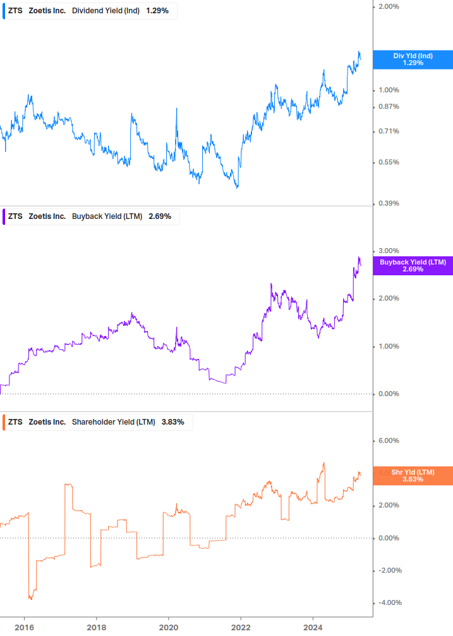Click the 3.83% value in the shareholder yield legend
Viewport: 453px width, 636px height.
tap(173, 422)
